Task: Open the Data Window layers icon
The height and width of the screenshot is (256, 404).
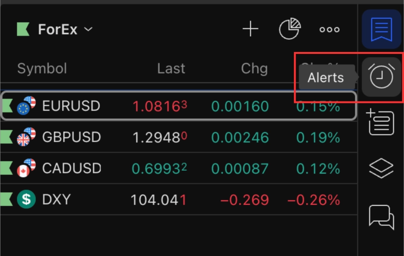Action: point(381,168)
